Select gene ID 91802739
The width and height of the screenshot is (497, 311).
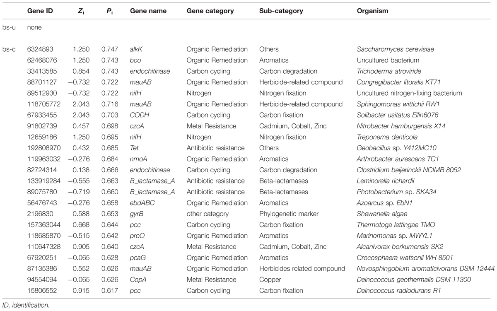click(x=42, y=126)
